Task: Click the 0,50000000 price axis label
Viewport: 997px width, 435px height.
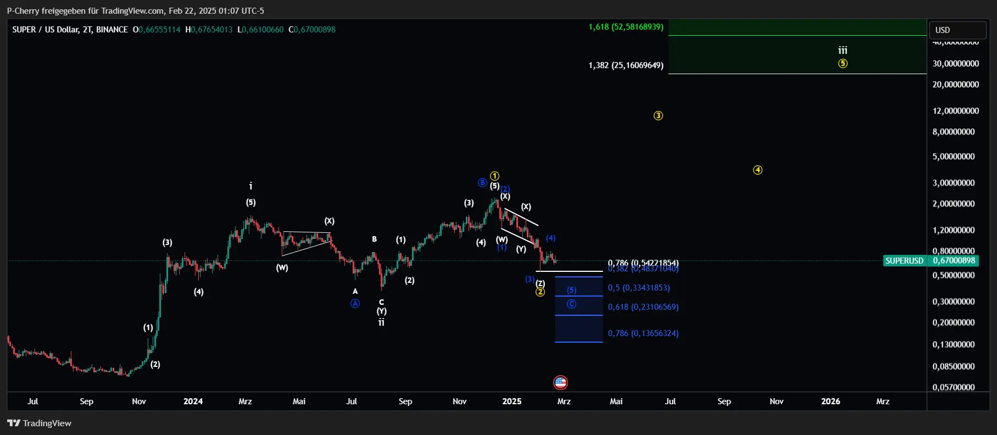Action: [954, 275]
